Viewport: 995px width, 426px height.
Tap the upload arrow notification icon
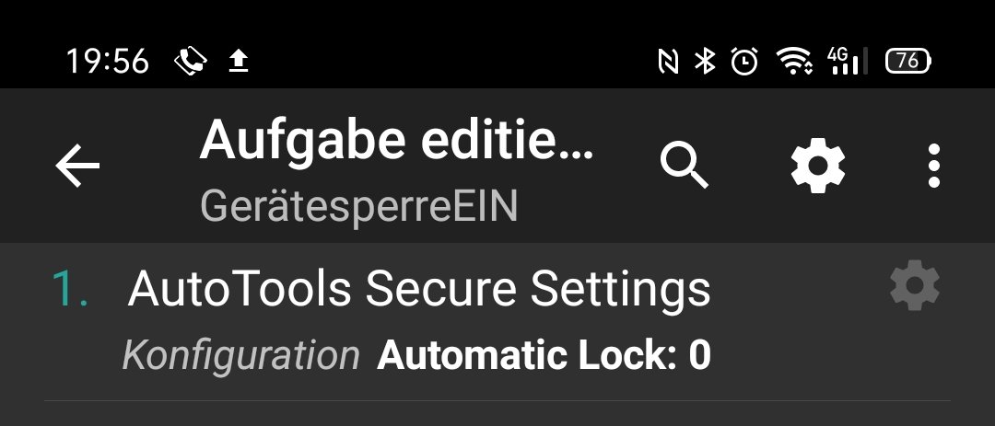tap(239, 62)
